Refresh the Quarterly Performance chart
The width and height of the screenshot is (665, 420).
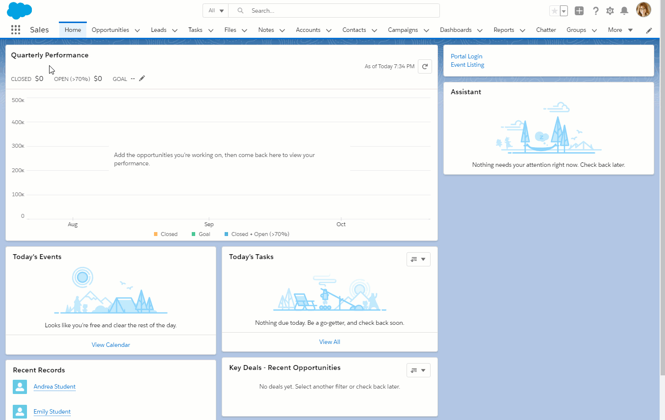(x=425, y=67)
